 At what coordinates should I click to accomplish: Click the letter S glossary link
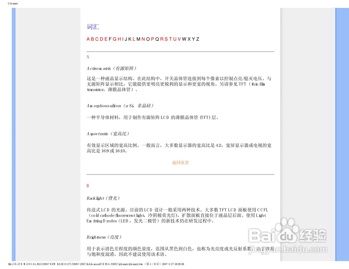(x=166, y=39)
